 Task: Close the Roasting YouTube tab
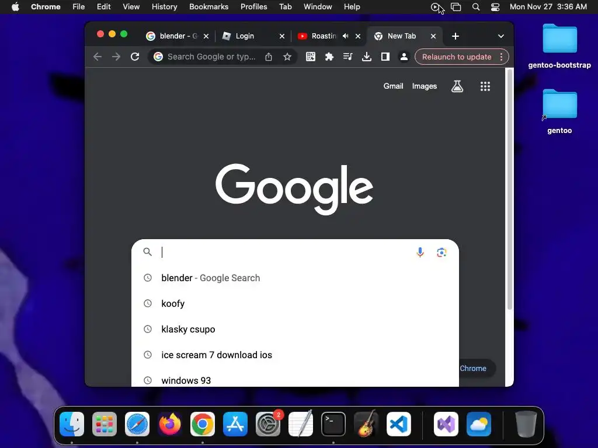click(358, 36)
